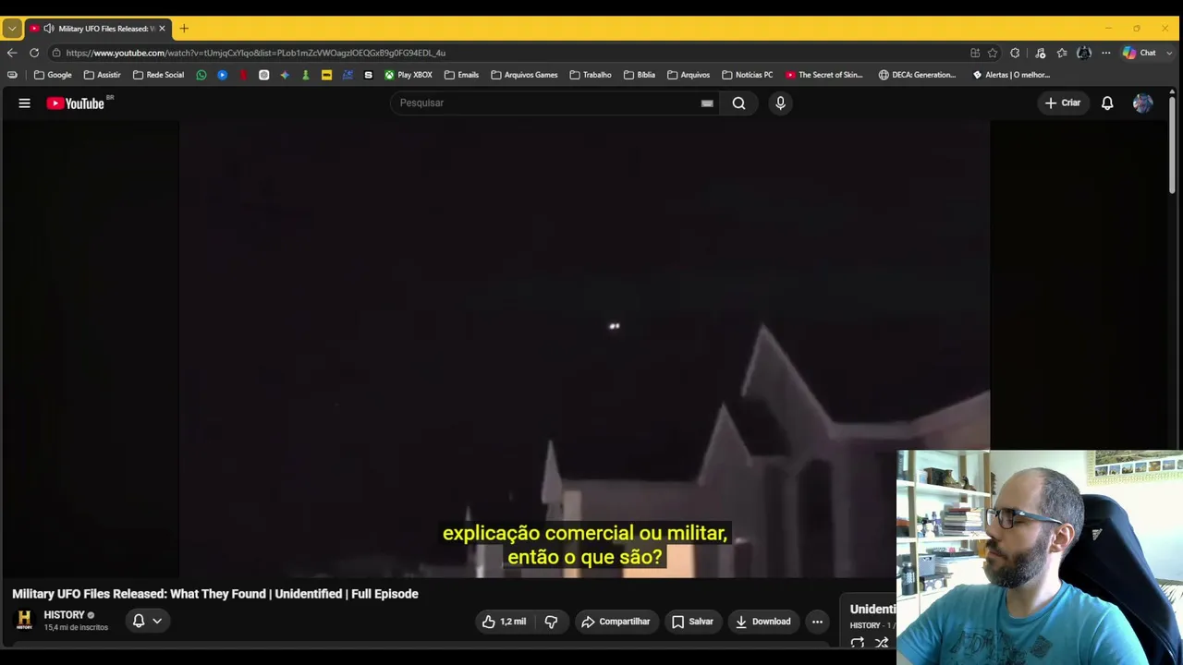This screenshot has width=1183, height=665.
Task: Open the Bíblia bookmarks folder
Action: pyautogui.click(x=640, y=75)
